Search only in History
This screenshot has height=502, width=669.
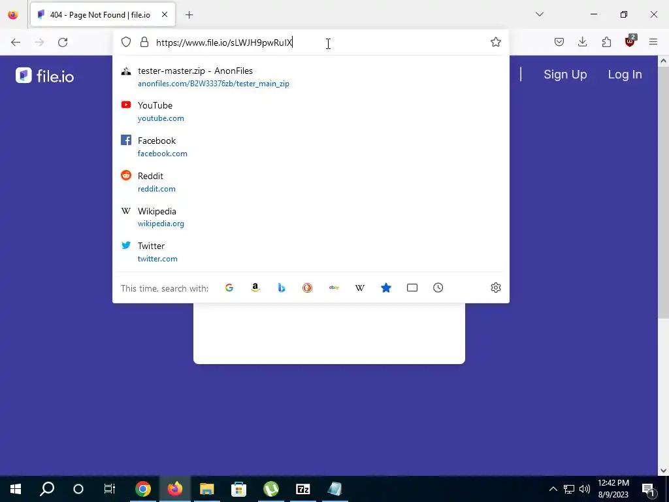(x=438, y=288)
